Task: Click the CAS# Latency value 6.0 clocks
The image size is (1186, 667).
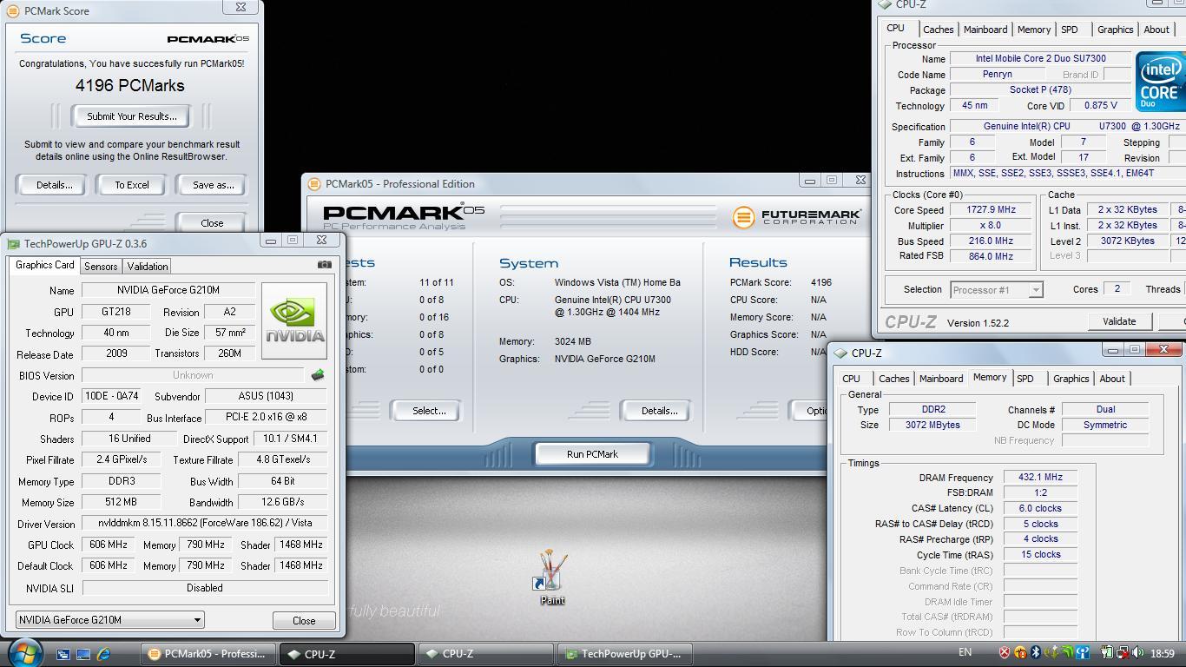Action: pos(1040,508)
